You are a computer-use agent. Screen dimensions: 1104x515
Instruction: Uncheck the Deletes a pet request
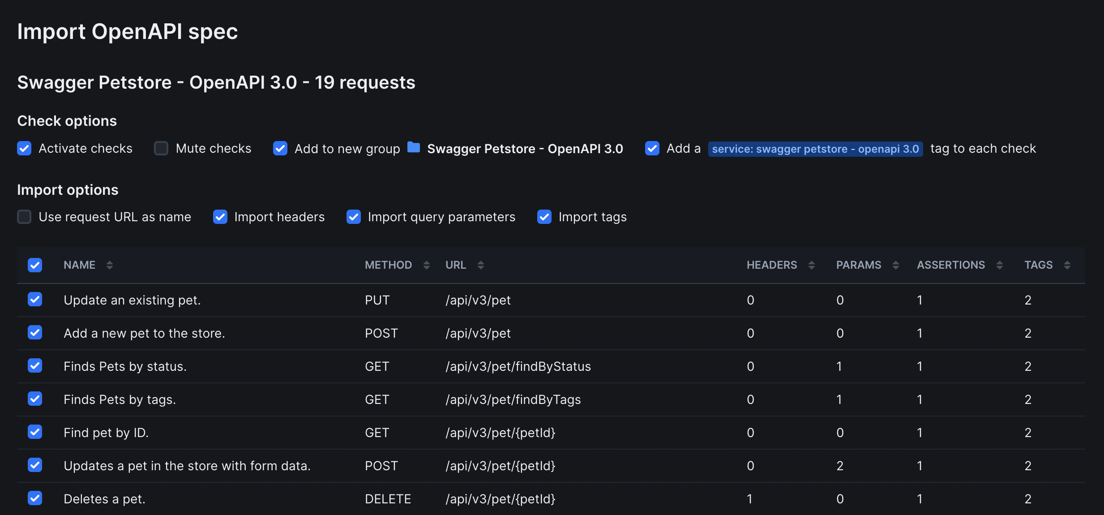tap(34, 498)
